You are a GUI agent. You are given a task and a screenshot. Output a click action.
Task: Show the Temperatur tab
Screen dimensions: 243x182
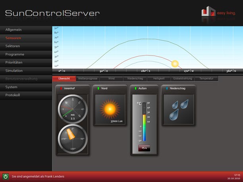pyautogui.click(x=206, y=79)
